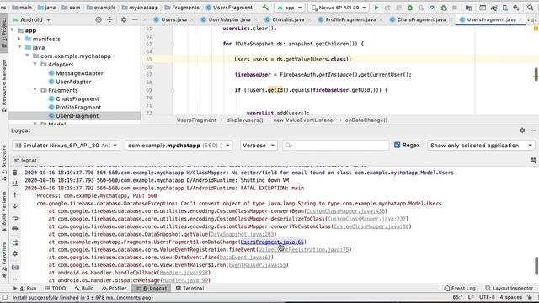This screenshot has height=303, width=539.
Task: Open the Nexus 6P API 30 device dropdown
Action: tap(339, 8)
